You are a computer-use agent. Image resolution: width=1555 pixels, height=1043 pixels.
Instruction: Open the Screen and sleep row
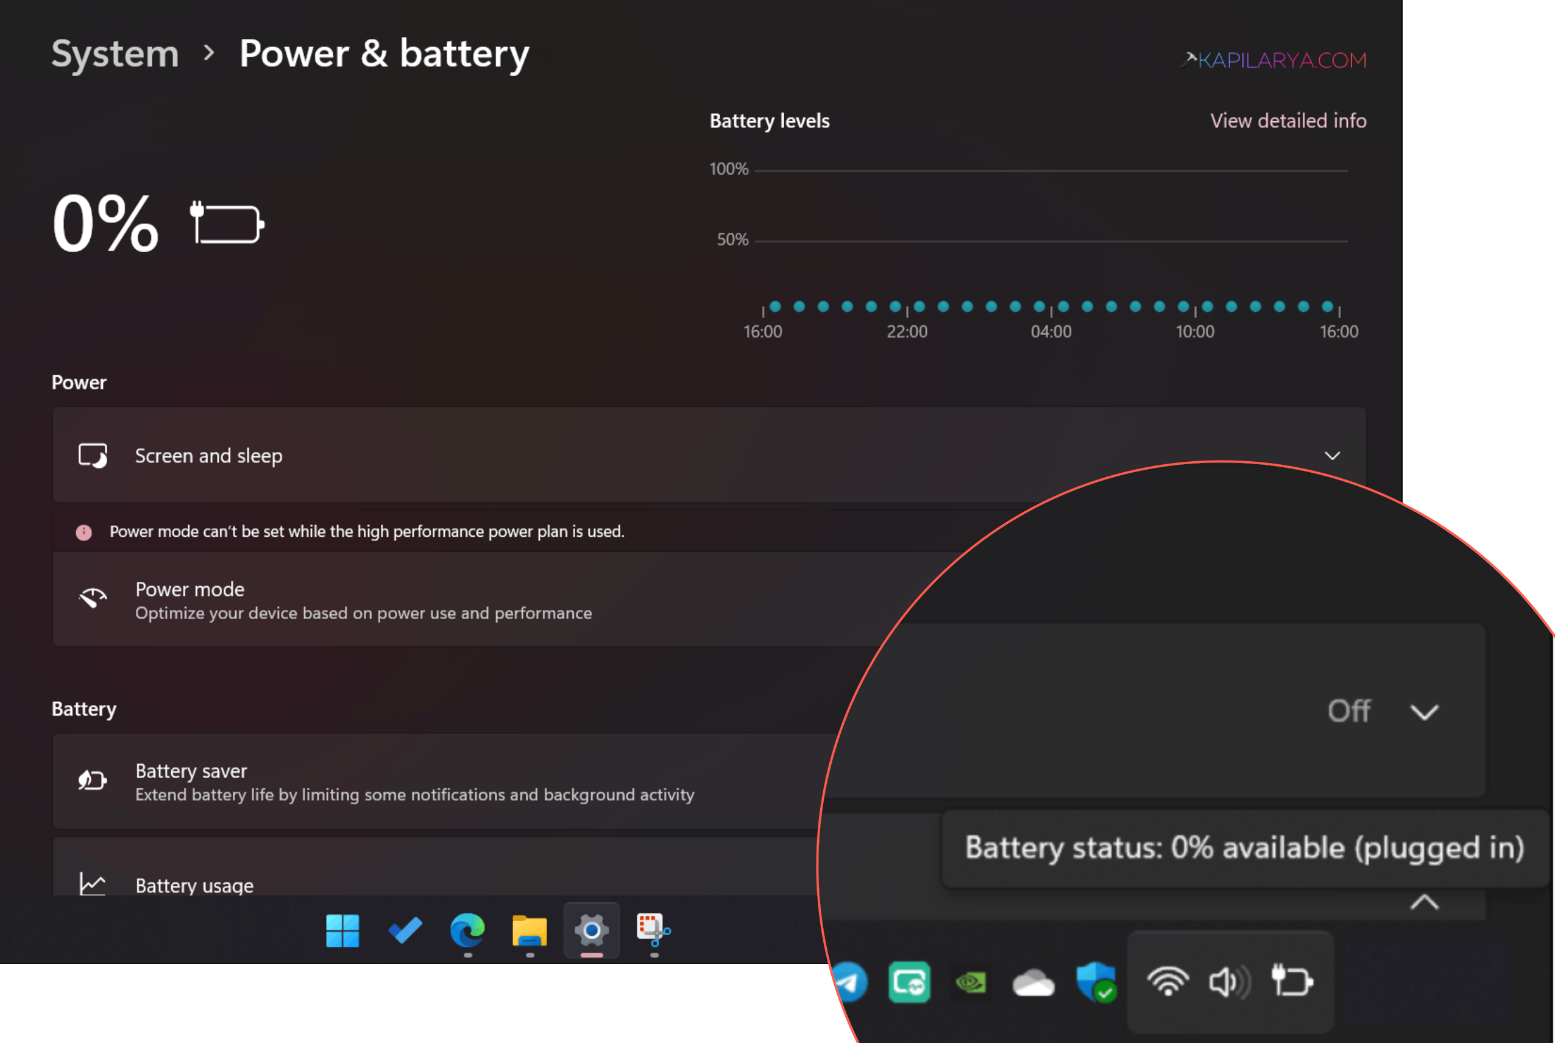click(x=709, y=456)
